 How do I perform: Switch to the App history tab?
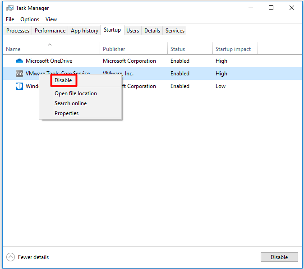pos(84,31)
